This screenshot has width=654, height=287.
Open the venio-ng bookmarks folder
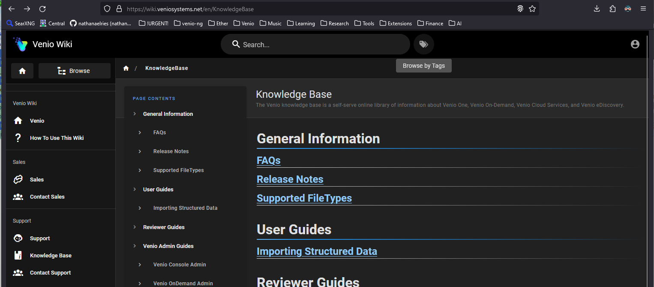pyautogui.click(x=189, y=24)
